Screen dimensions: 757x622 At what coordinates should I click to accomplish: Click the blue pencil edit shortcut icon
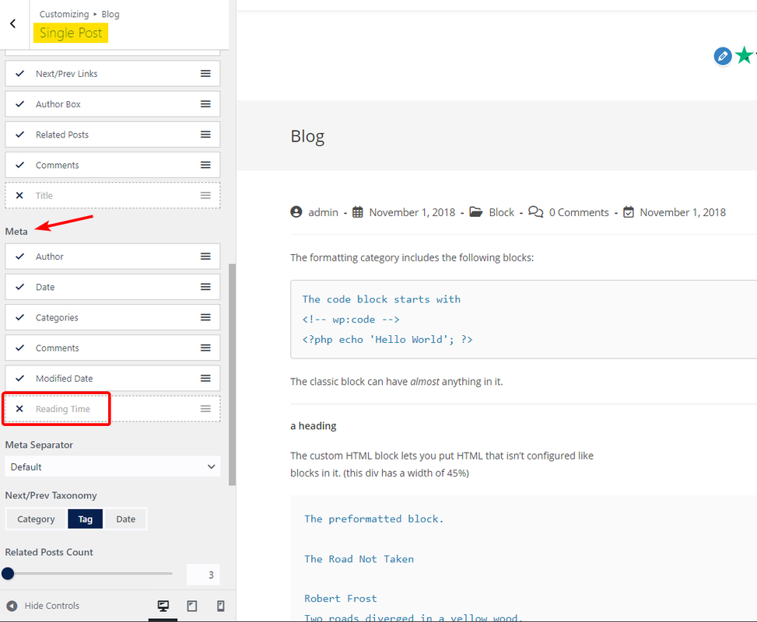tap(723, 56)
